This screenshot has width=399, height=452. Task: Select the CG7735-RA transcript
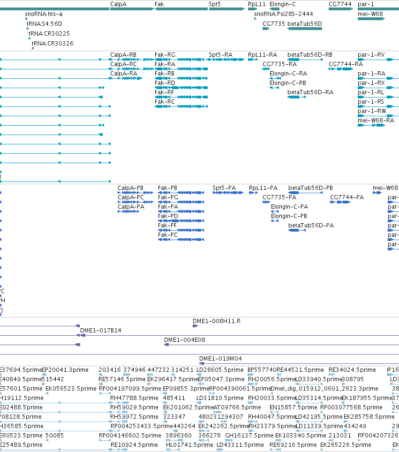point(266,69)
